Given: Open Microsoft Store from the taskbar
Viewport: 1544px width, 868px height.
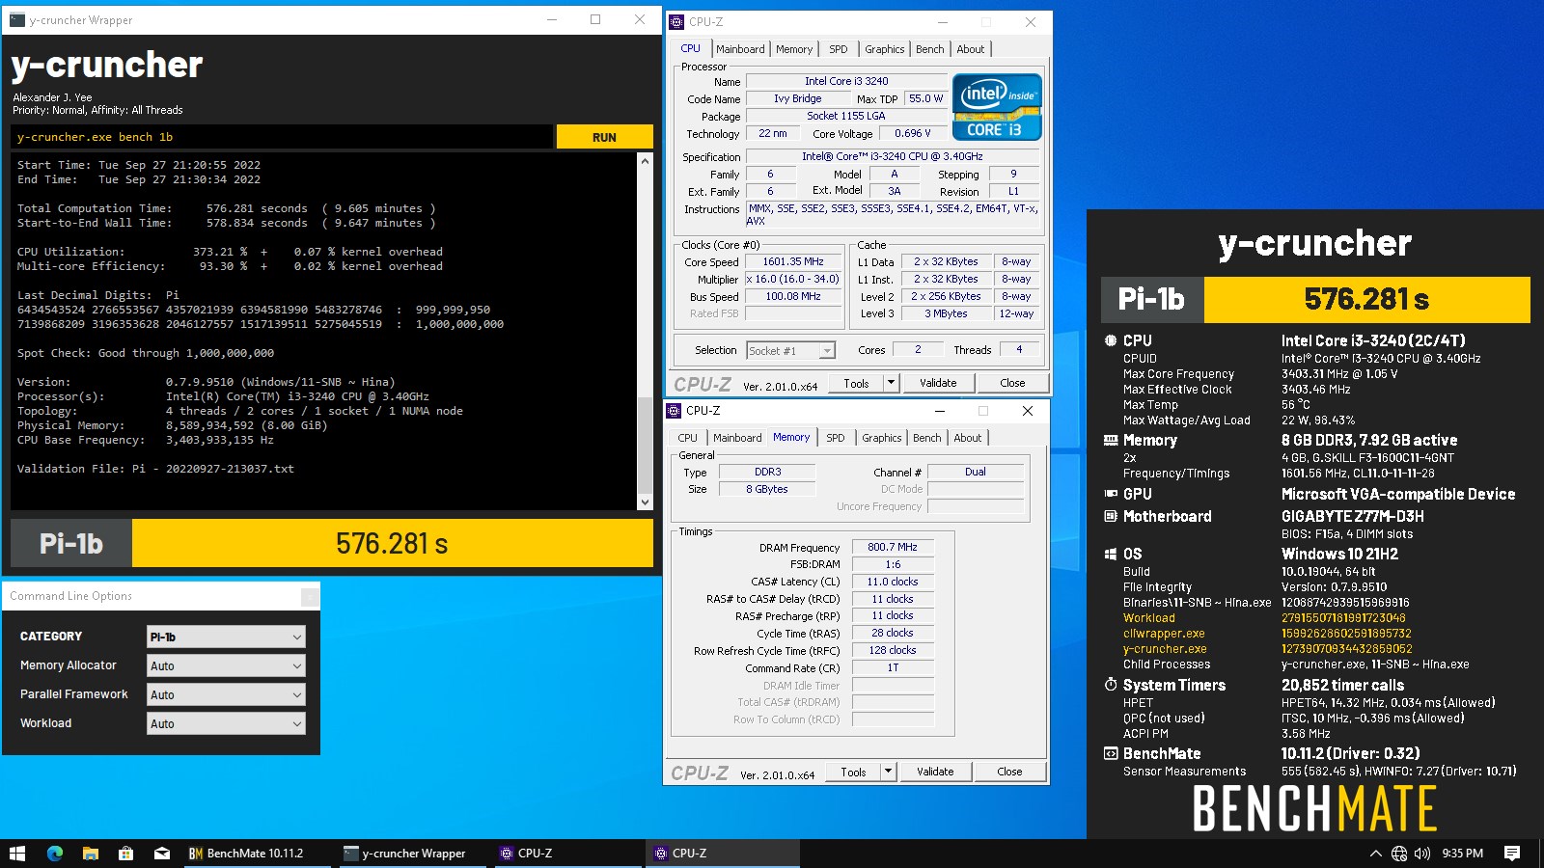Looking at the screenshot, I should pos(125,854).
